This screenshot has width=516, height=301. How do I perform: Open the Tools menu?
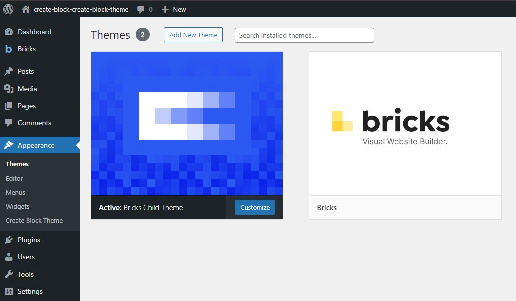point(40,274)
